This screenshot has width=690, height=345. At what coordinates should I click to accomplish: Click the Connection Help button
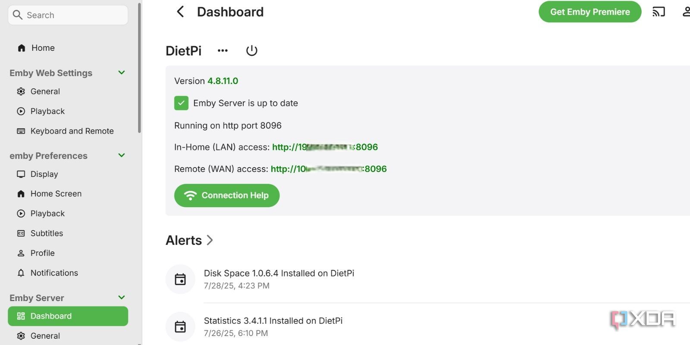(x=227, y=195)
